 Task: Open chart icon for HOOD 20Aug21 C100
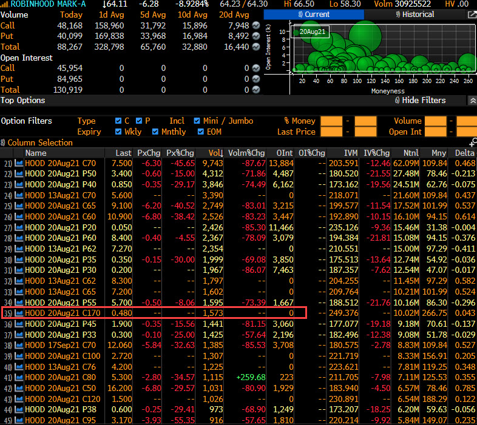(x=19, y=356)
